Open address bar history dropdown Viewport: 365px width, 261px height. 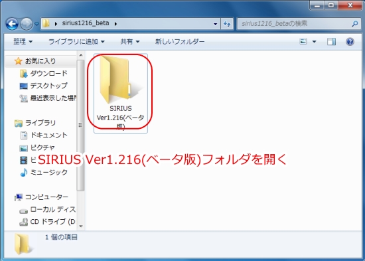pos(215,24)
